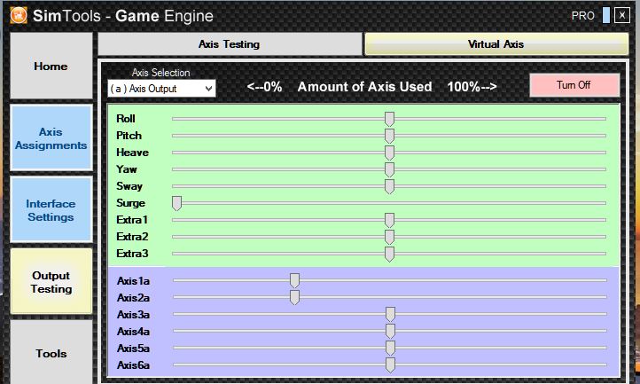Click the Yaw slider handle

coord(389,169)
